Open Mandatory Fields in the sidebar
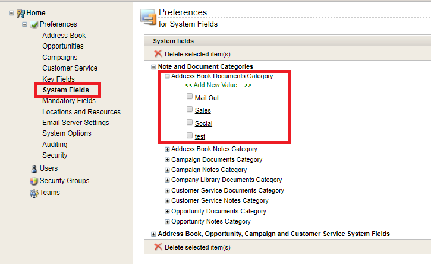 pyautogui.click(x=69, y=101)
